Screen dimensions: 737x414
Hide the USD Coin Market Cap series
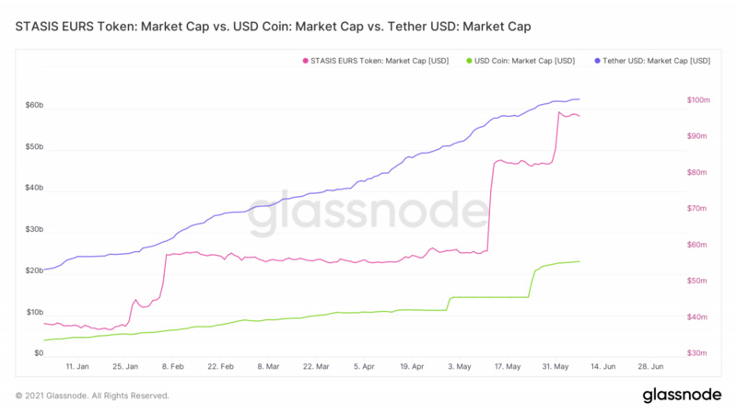(525, 61)
